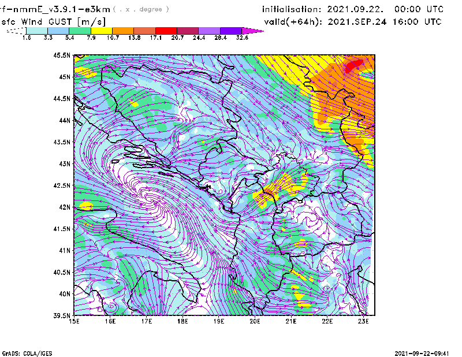
Task: Click the greyed '( . x . degree )' text
Action: 141,9
